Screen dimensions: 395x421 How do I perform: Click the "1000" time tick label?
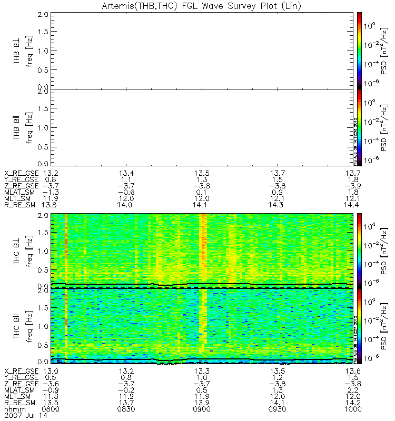(x=353, y=409)
